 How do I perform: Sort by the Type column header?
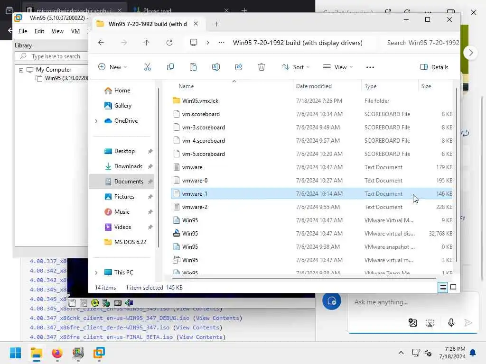[x=370, y=86]
